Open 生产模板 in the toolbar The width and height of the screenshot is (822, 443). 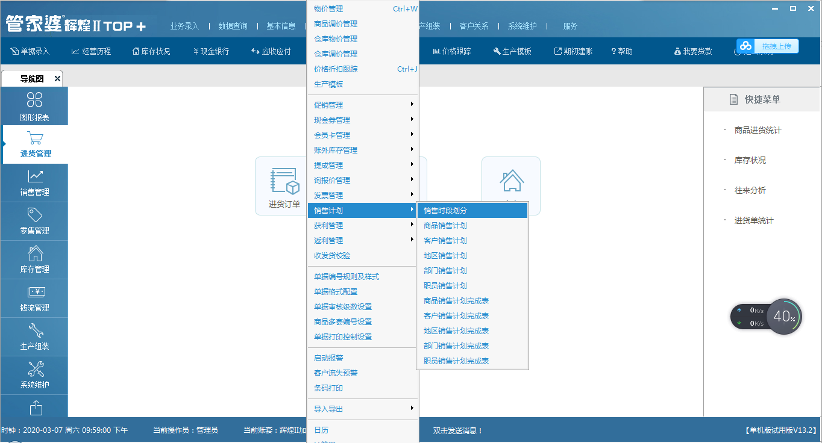click(x=512, y=51)
